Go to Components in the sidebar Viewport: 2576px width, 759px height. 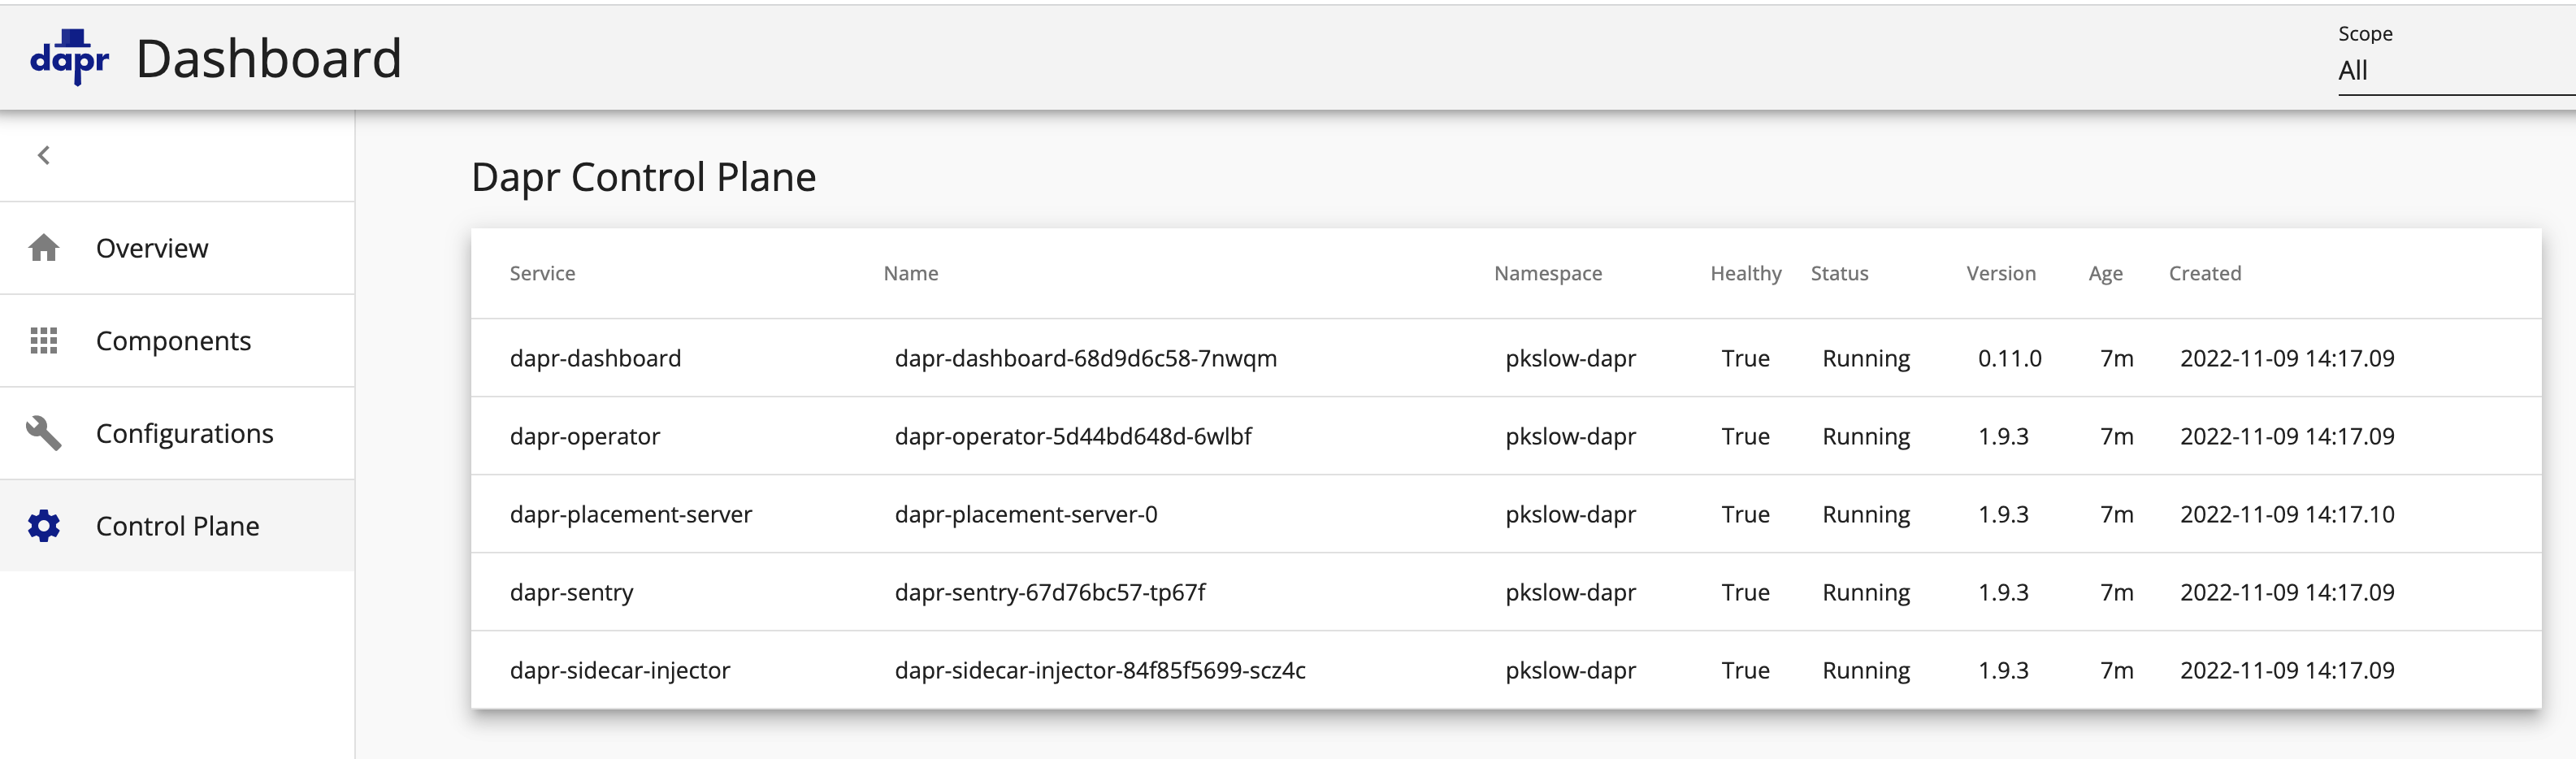(x=177, y=341)
